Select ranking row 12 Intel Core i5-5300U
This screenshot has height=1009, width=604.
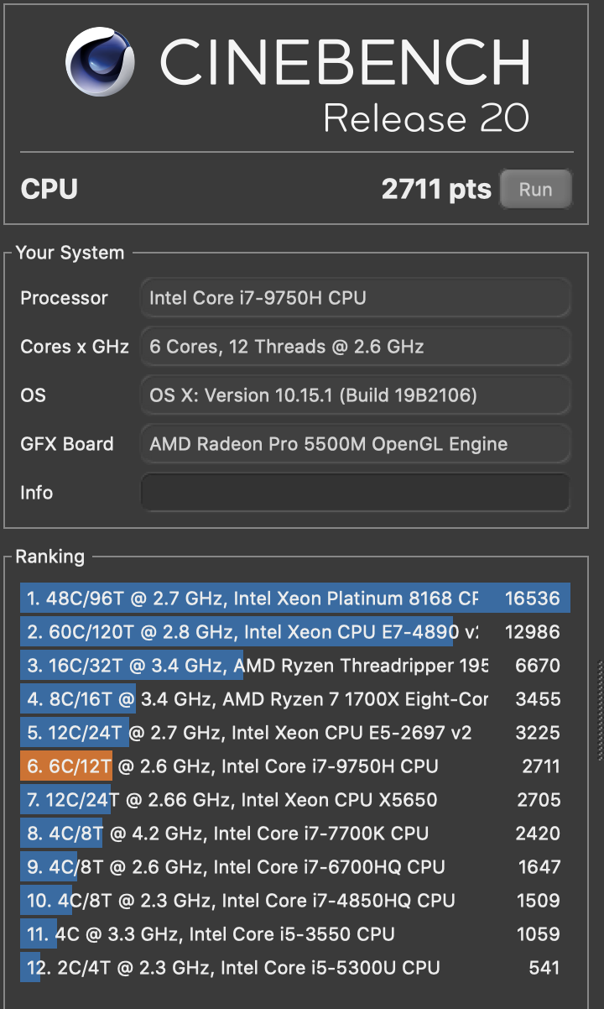295,968
